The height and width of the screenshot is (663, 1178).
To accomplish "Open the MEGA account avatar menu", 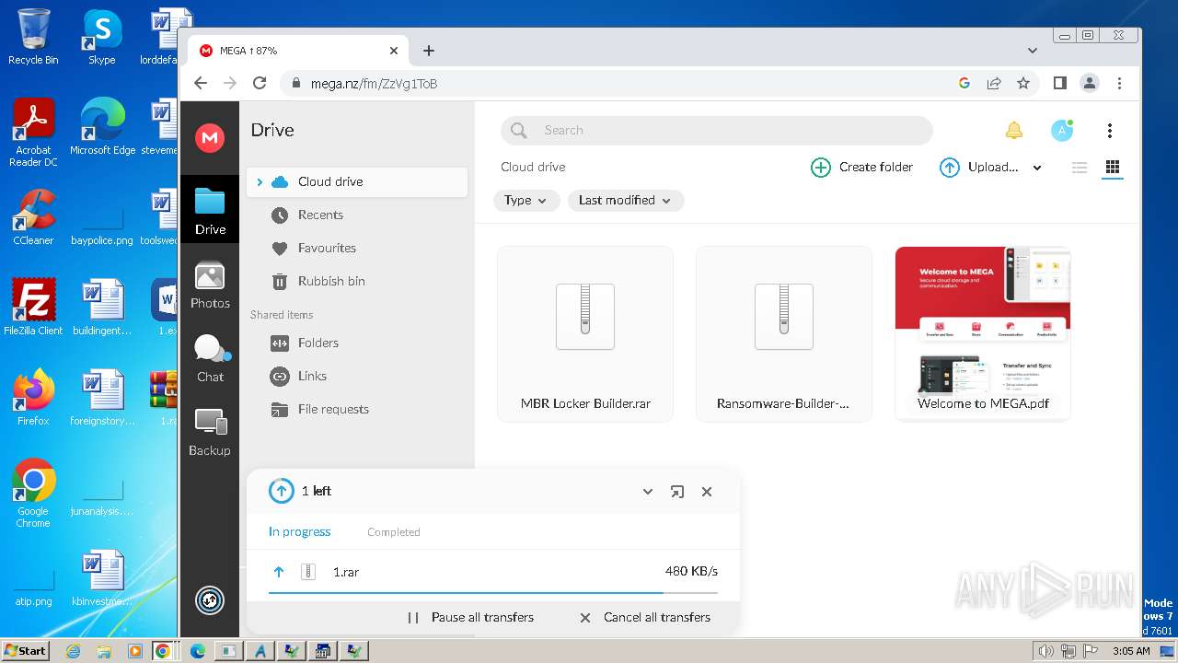I will [1061, 130].
